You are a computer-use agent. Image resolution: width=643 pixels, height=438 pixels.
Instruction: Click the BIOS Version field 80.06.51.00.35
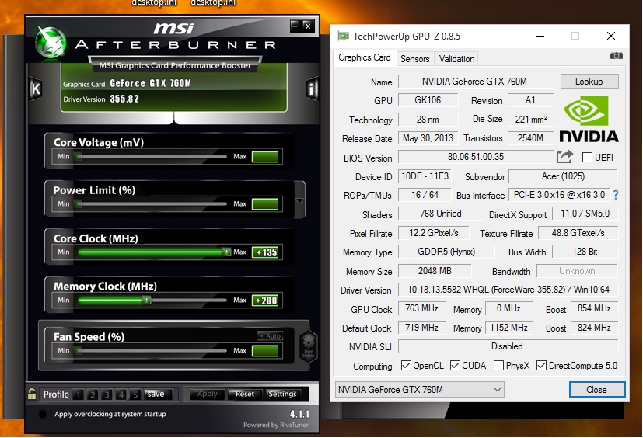coord(476,157)
